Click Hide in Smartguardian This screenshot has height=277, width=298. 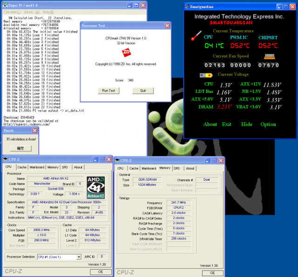[247, 124]
